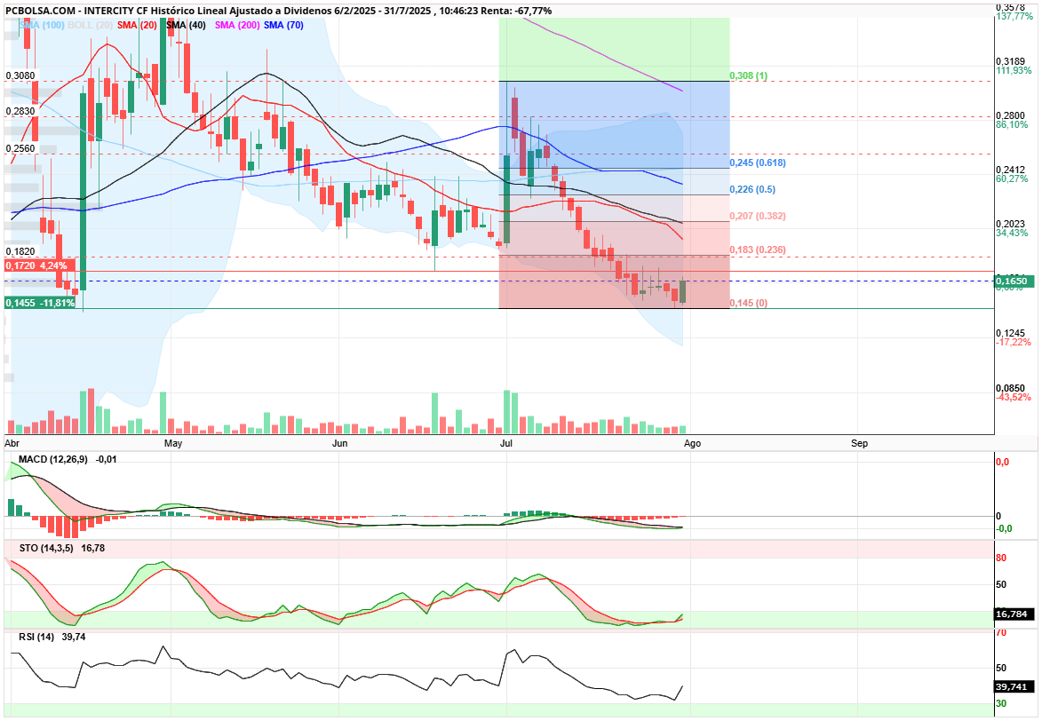This screenshot has height=721, width=1042.
Task: Click the Jul month label
Action: 505,443
